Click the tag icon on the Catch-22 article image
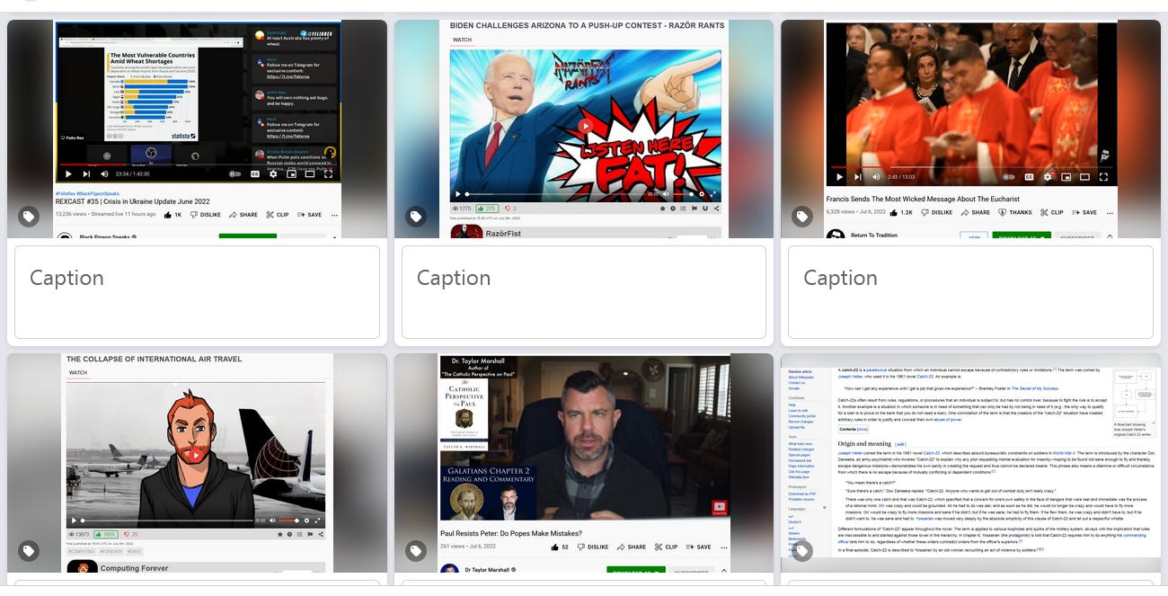1168x596 pixels. point(802,551)
